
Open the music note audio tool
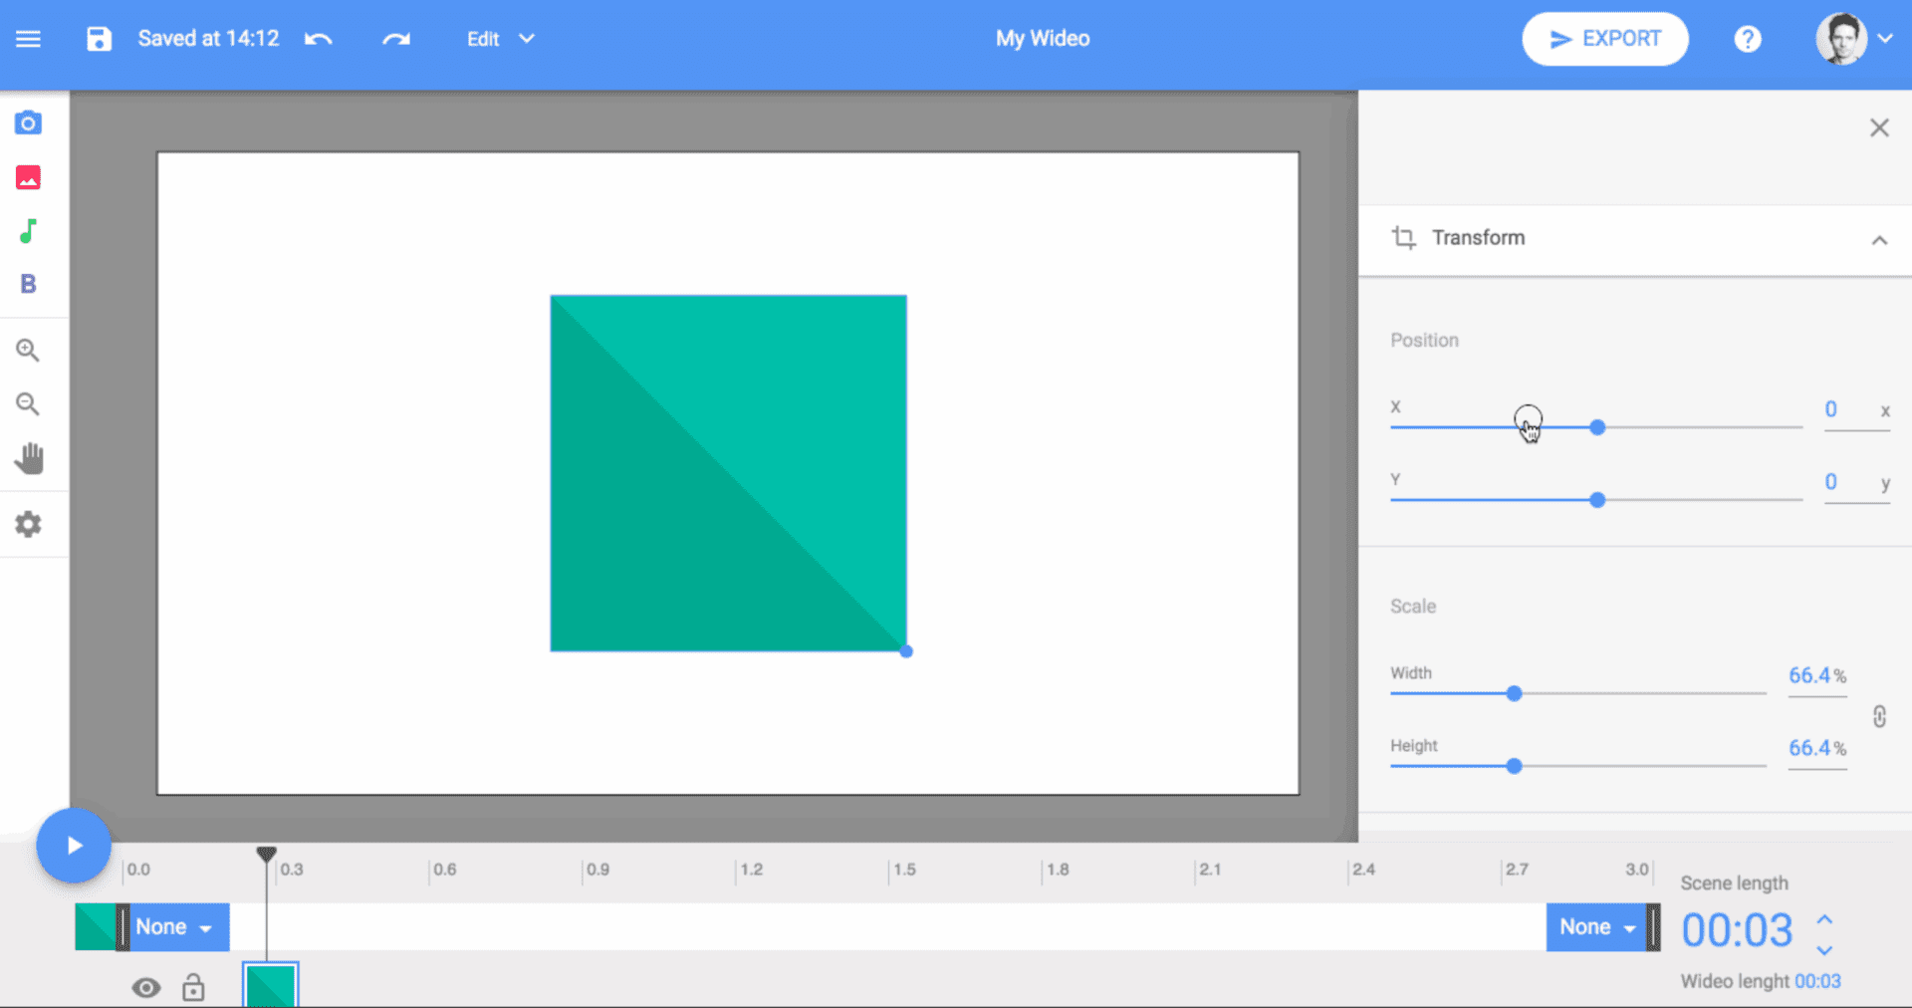coord(28,231)
